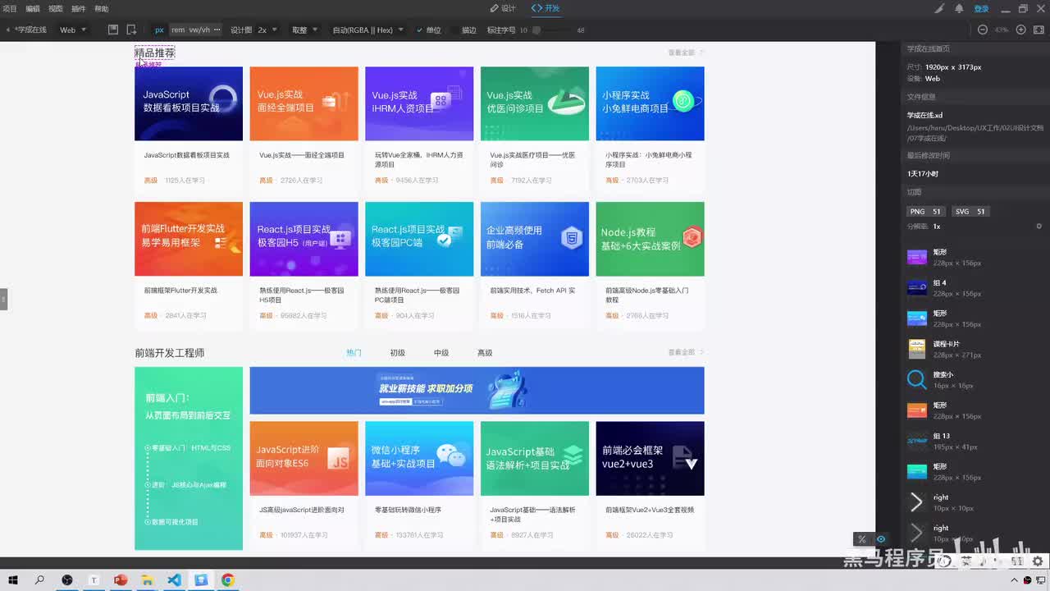
Task: Open Windows Start menu
Action: pos(14,580)
